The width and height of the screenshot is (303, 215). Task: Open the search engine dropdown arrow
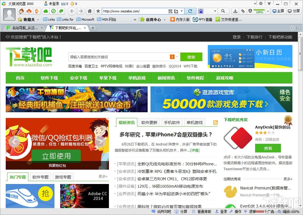click(x=215, y=11)
